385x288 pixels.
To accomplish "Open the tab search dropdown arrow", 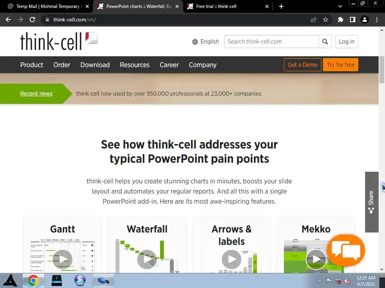I will click(340, 6).
